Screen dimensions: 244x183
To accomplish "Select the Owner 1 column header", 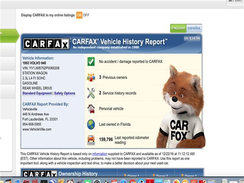I will coord(132,175).
